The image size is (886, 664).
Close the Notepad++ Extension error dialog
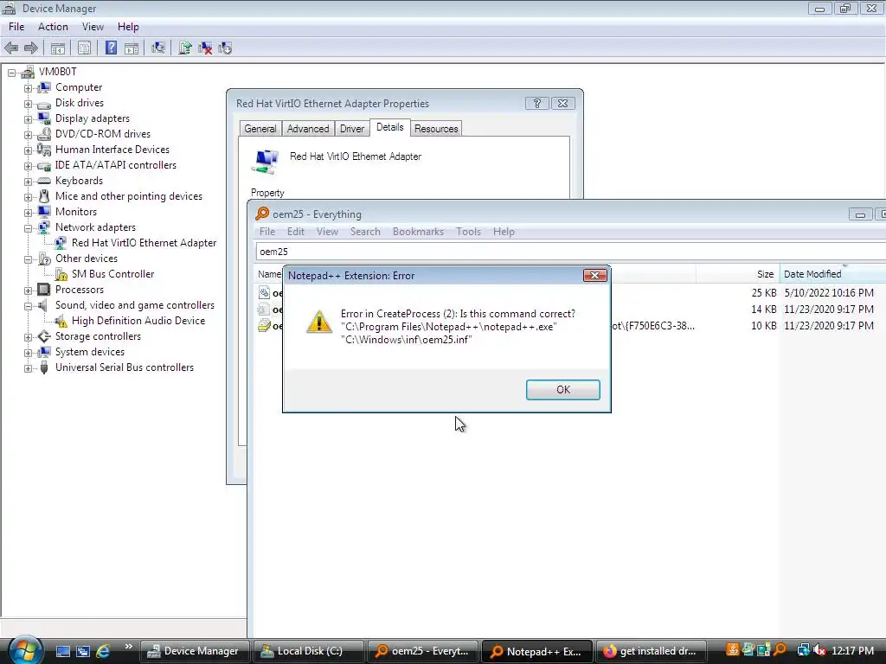[595, 275]
